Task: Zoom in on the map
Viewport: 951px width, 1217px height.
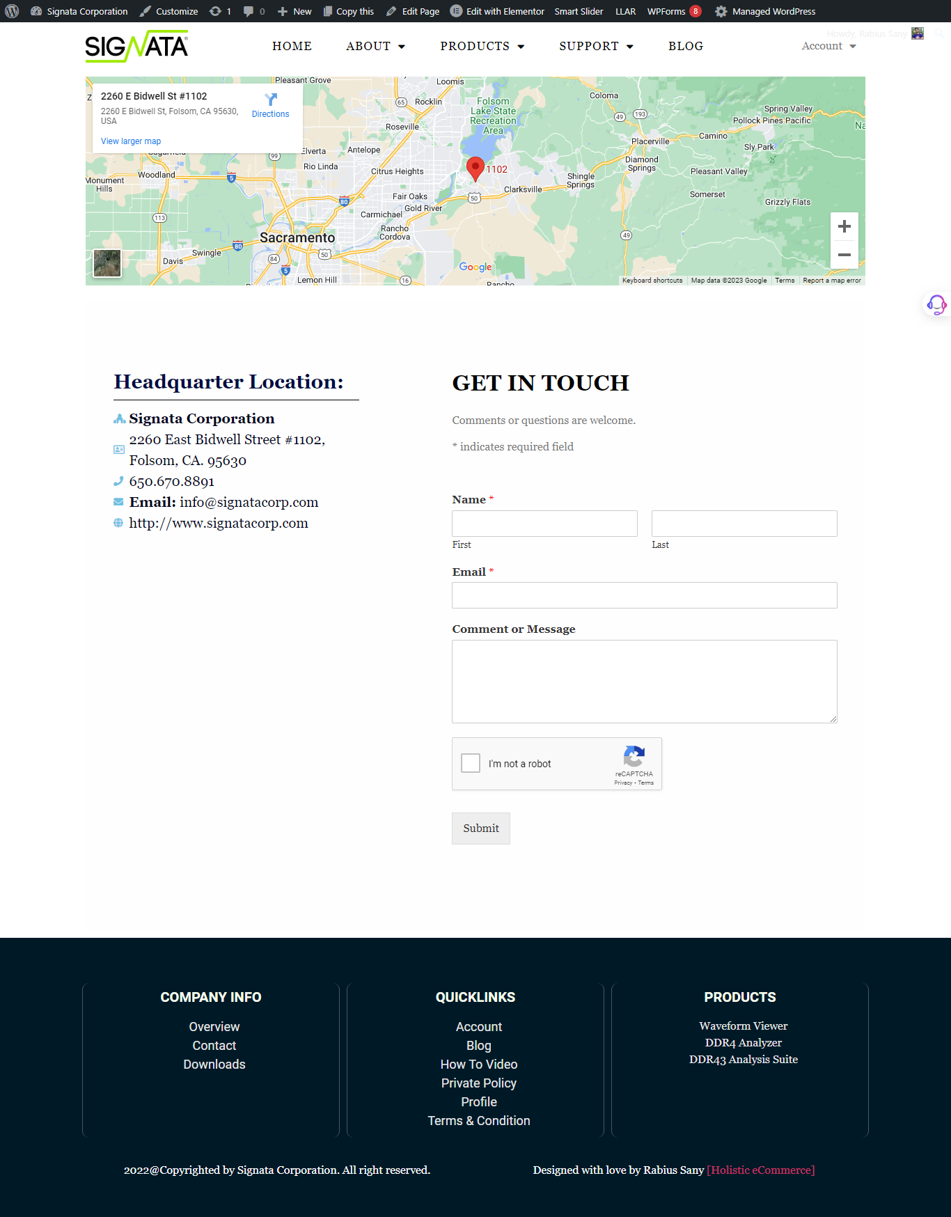Action: click(844, 226)
